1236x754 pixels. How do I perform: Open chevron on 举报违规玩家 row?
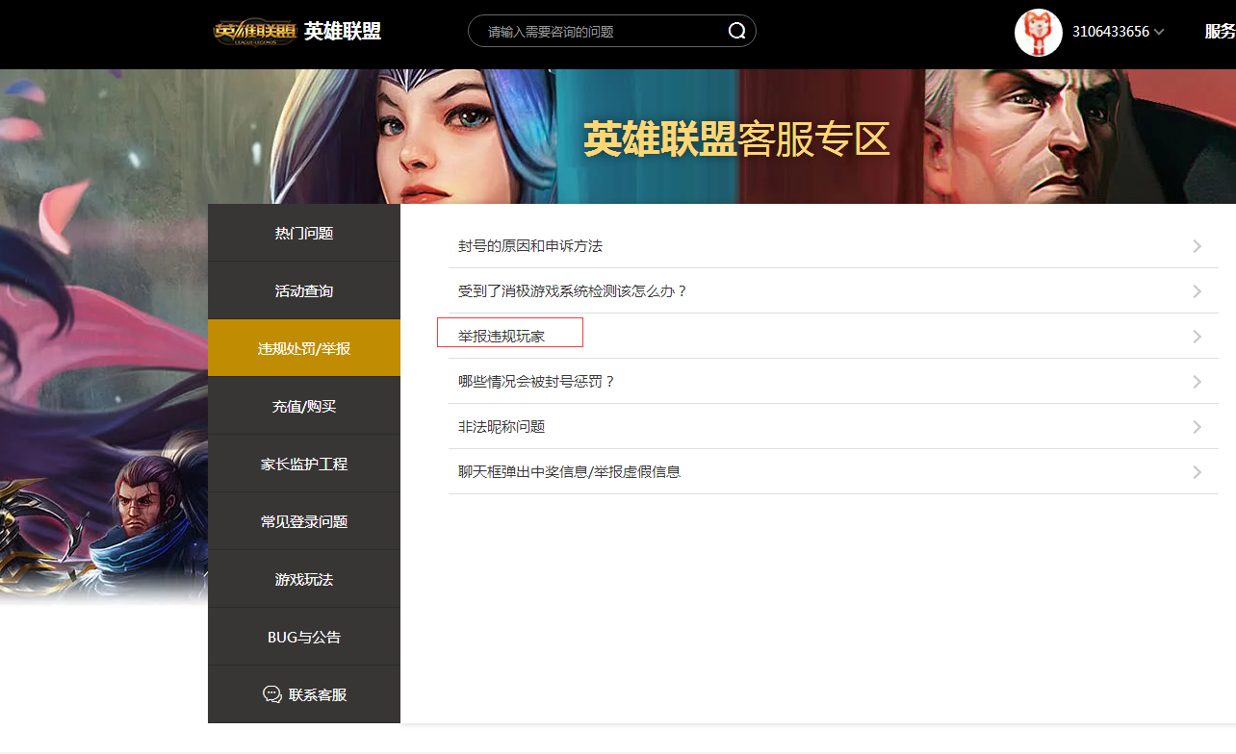pyautogui.click(x=1197, y=337)
